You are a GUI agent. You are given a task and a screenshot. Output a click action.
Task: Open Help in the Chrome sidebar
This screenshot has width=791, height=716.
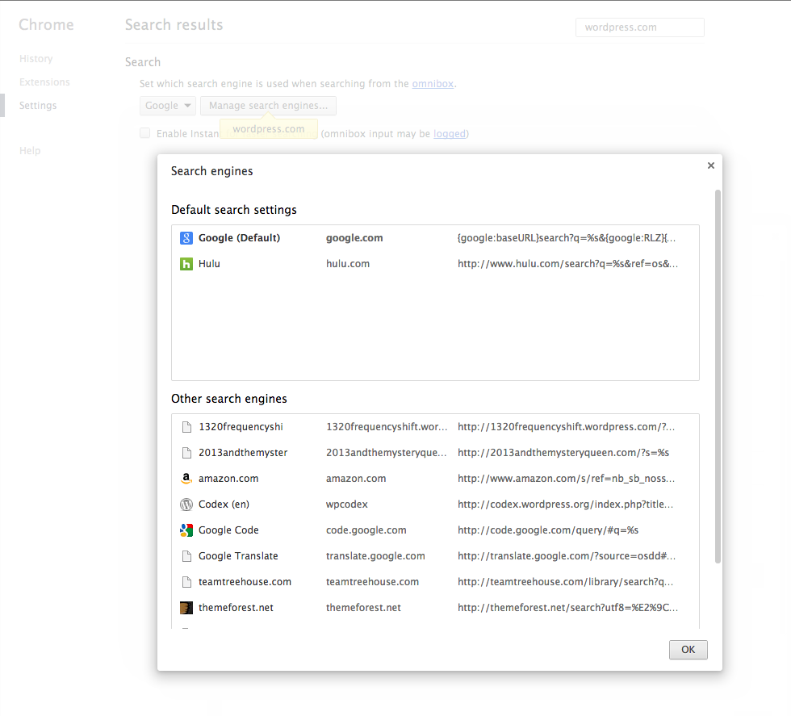[x=30, y=151]
